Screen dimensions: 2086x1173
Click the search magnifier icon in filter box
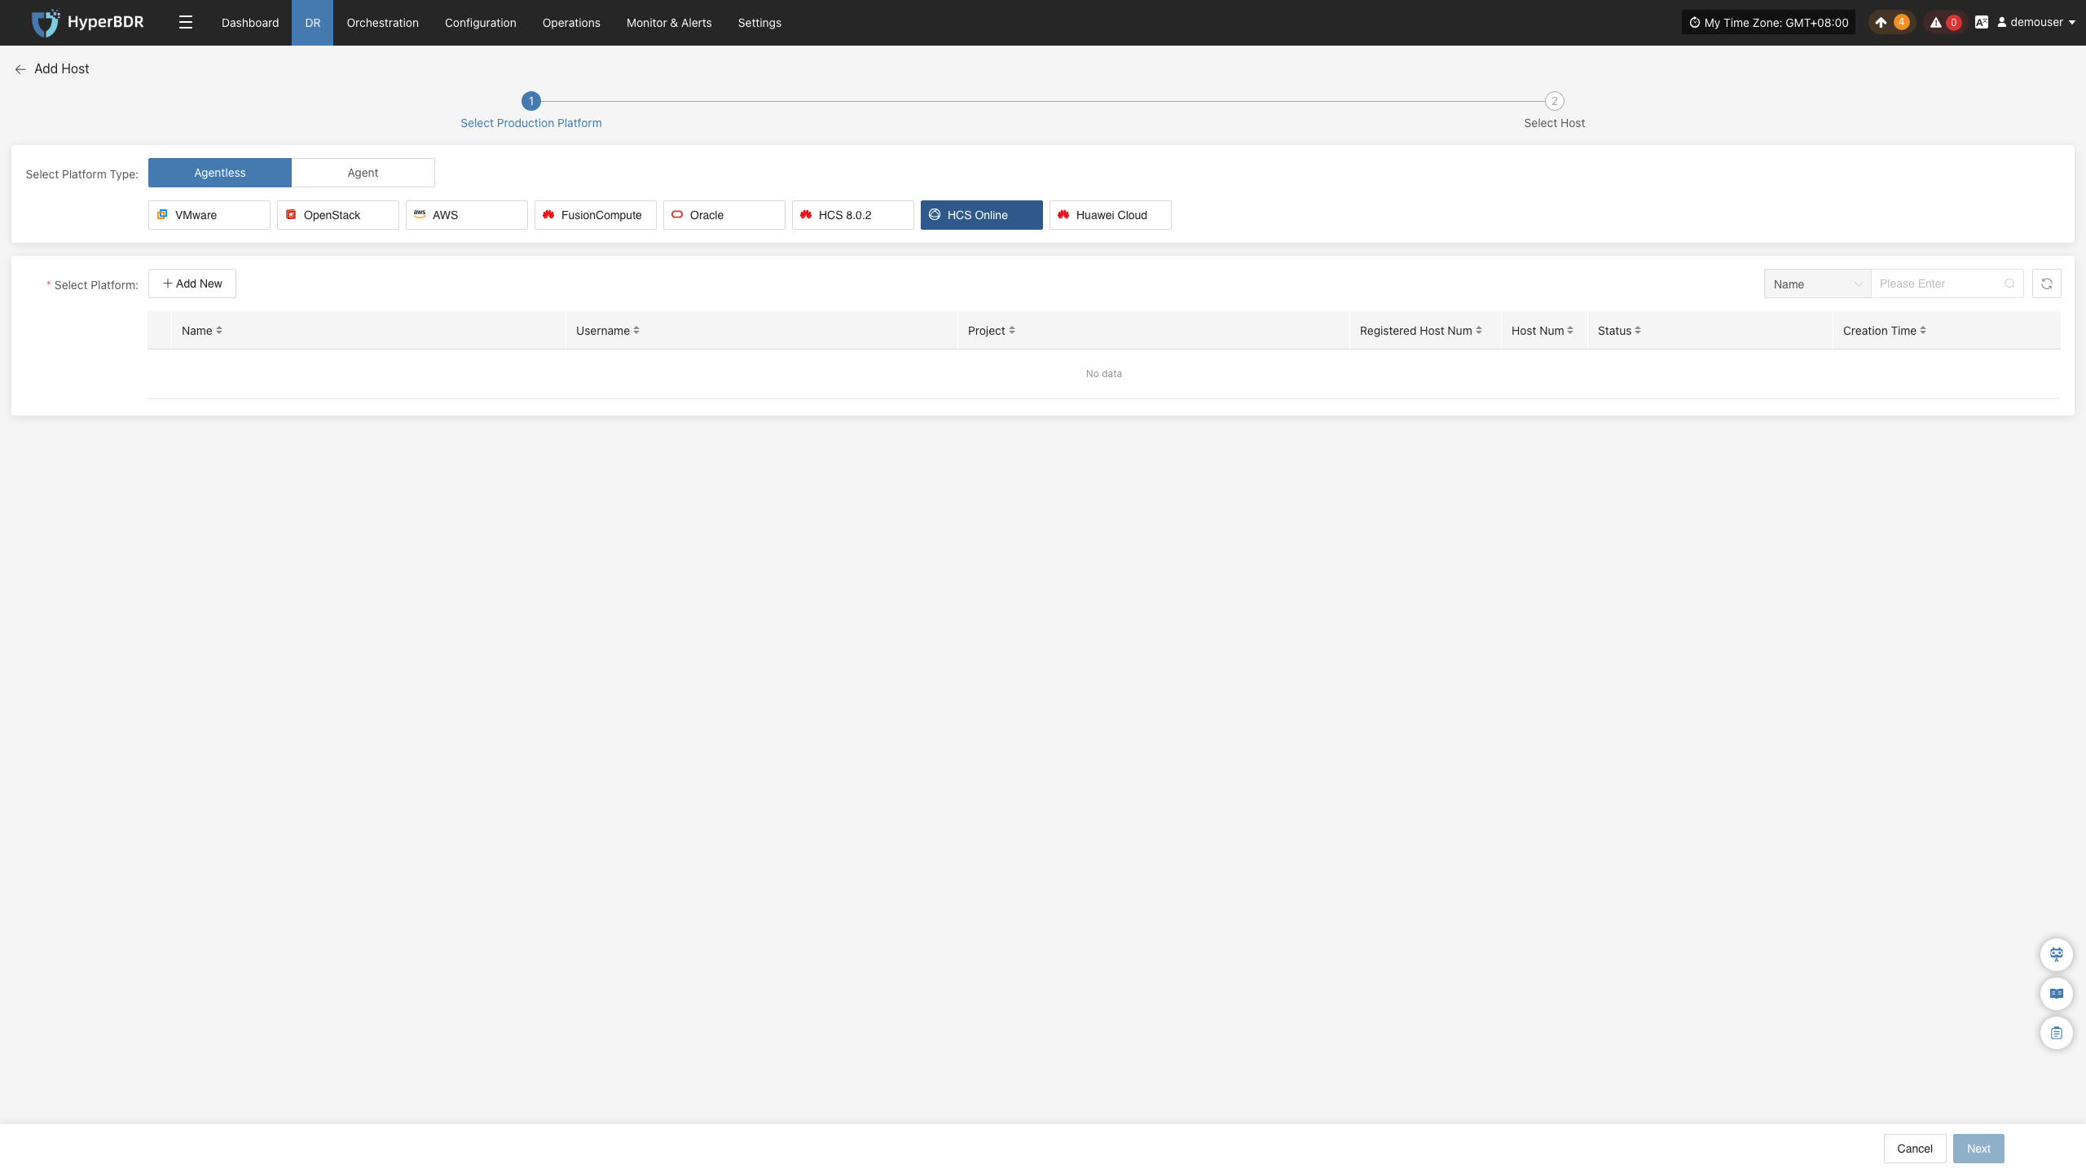[x=2009, y=283]
